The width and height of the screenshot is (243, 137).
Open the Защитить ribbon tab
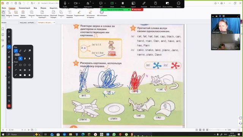[54, 8]
